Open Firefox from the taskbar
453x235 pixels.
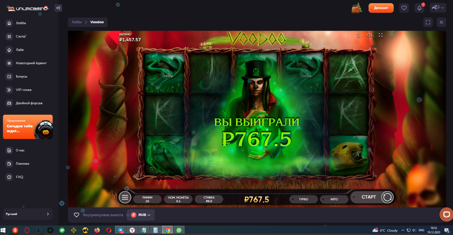point(97,230)
